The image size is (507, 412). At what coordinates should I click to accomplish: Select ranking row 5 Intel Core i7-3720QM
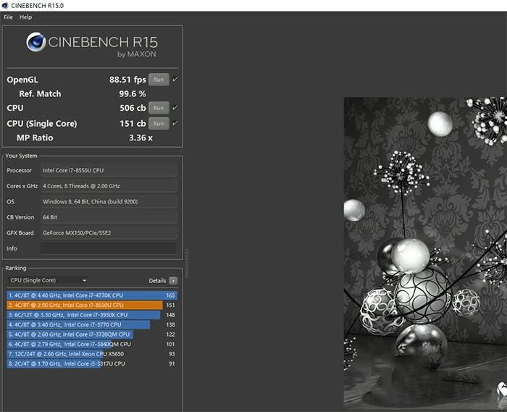click(x=92, y=335)
